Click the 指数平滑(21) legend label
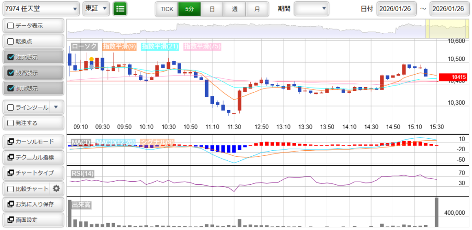 [x=160, y=47]
